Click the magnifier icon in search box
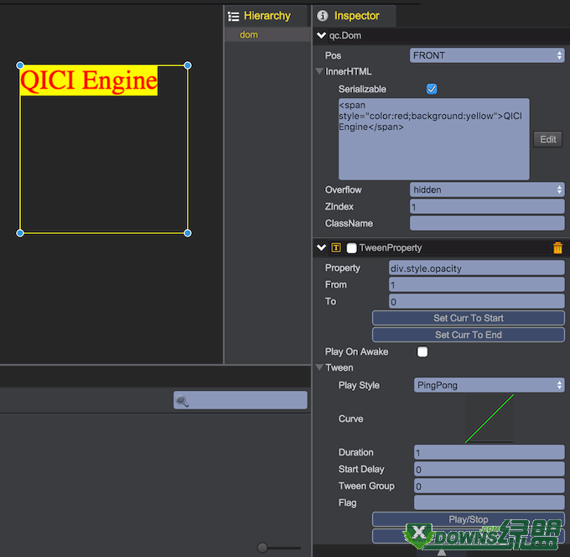Screen dimensions: 570x557 tap(182, 400)
